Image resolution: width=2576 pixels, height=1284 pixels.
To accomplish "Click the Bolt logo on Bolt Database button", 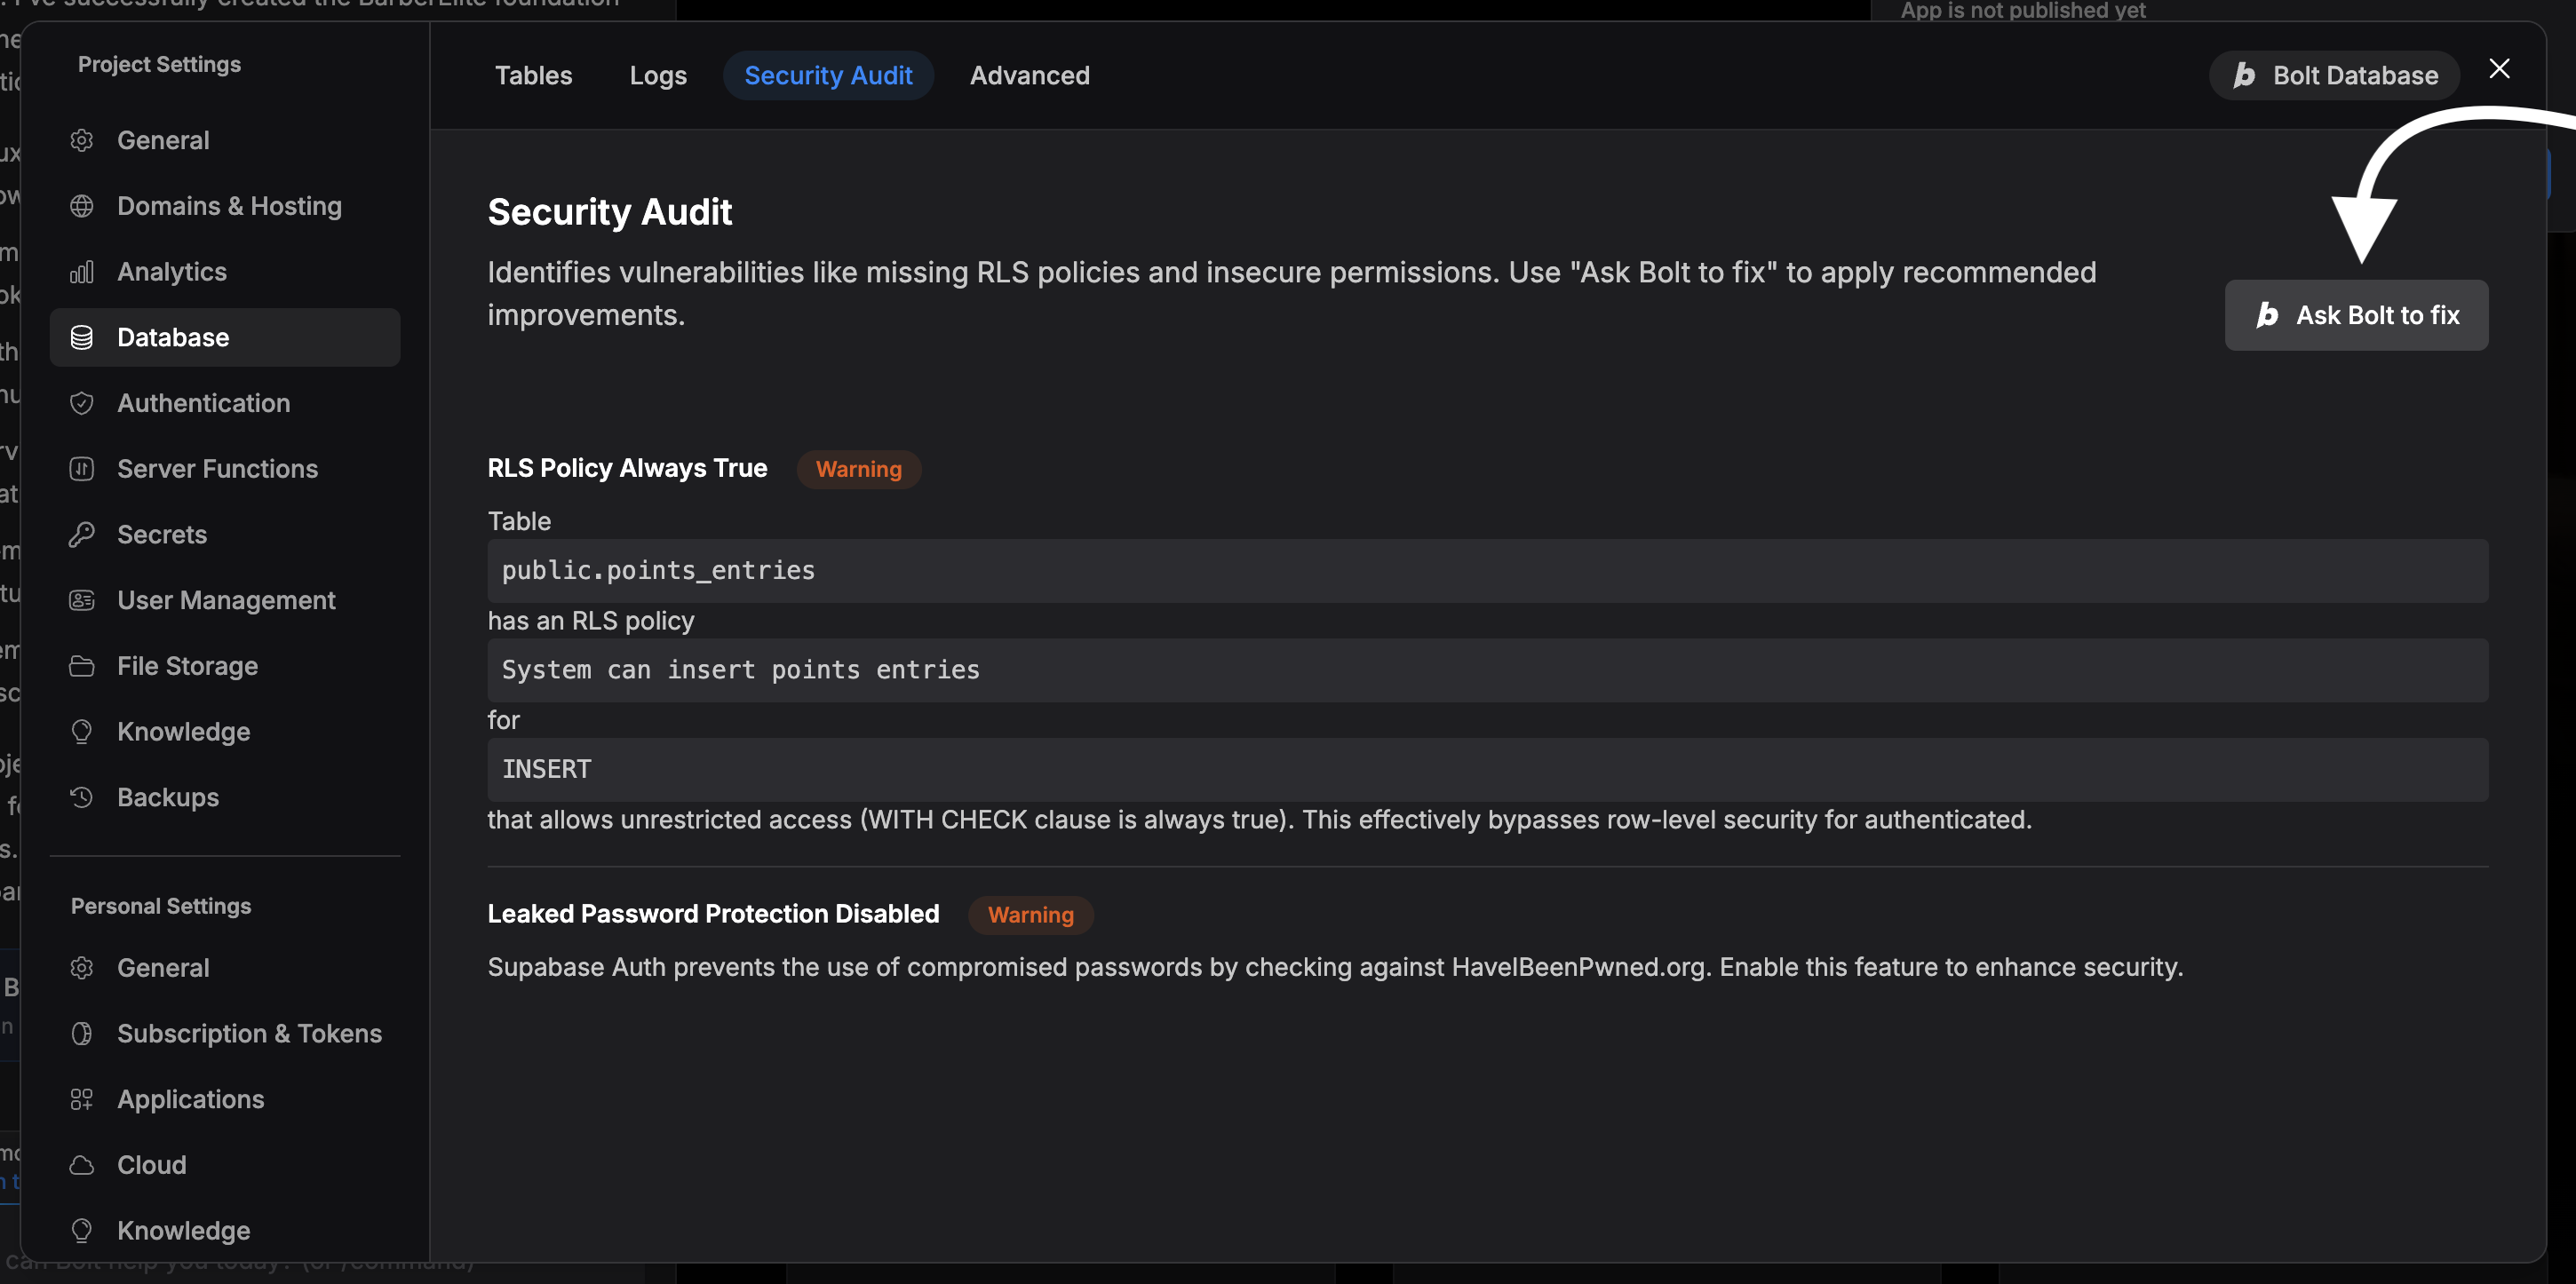I will 2245,75.
